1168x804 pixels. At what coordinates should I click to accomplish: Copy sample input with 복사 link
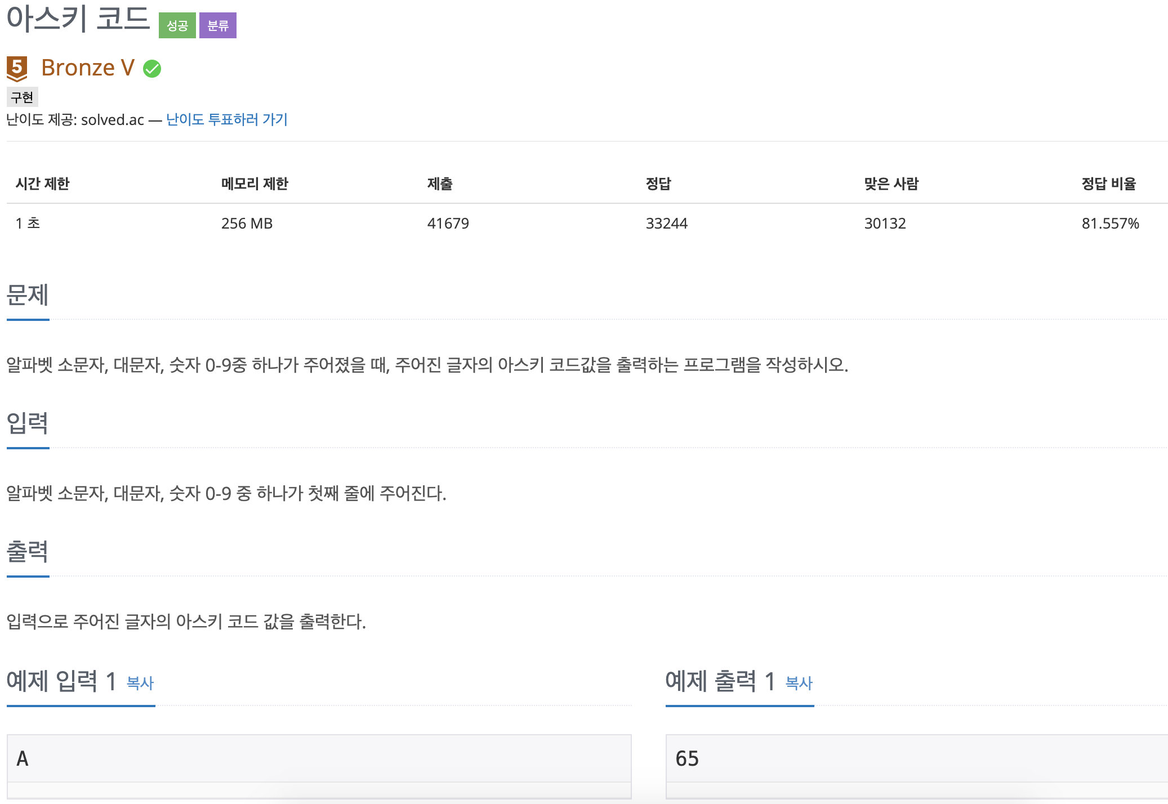140,683
